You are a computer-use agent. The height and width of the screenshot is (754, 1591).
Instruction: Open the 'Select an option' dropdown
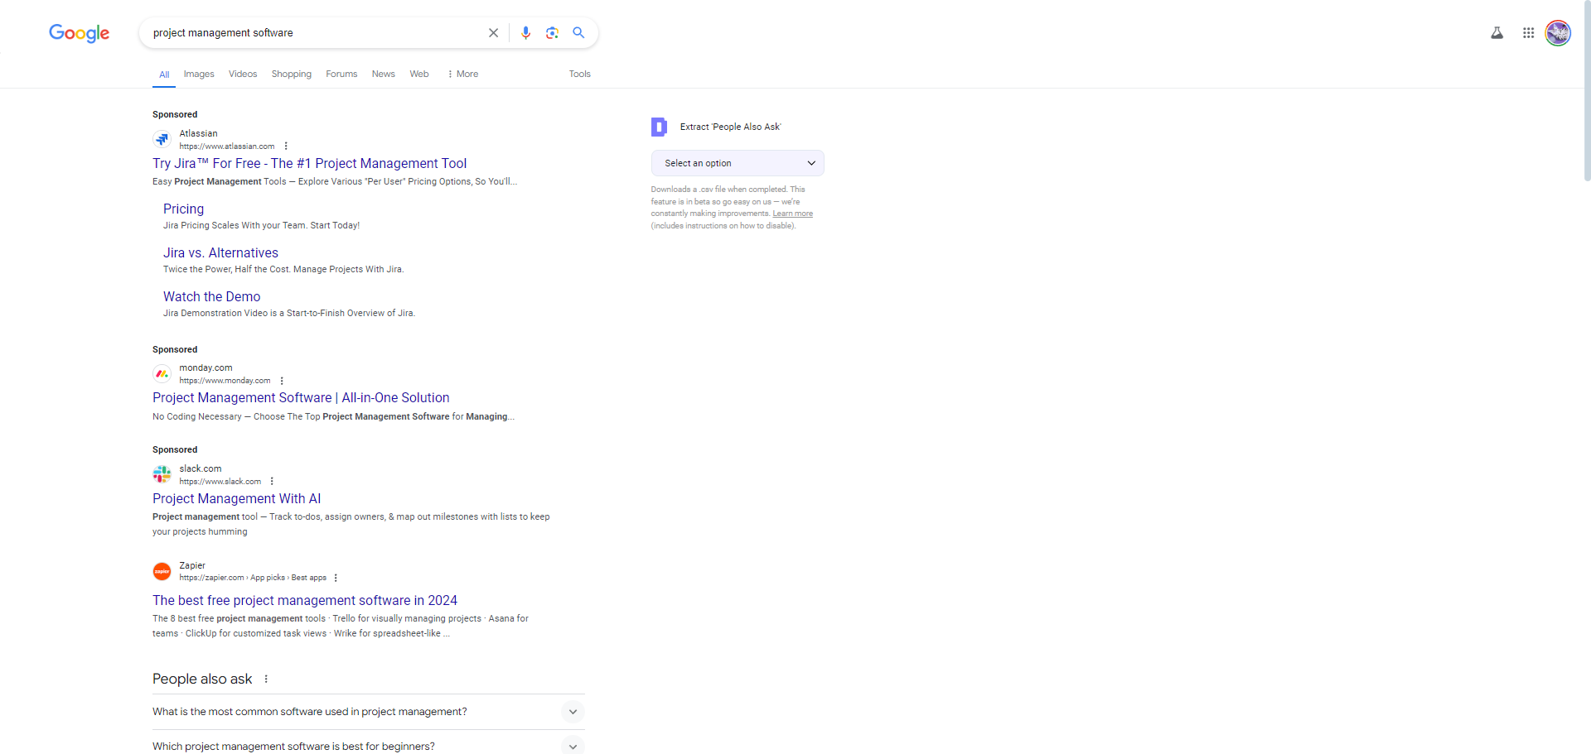click(737, 163)
